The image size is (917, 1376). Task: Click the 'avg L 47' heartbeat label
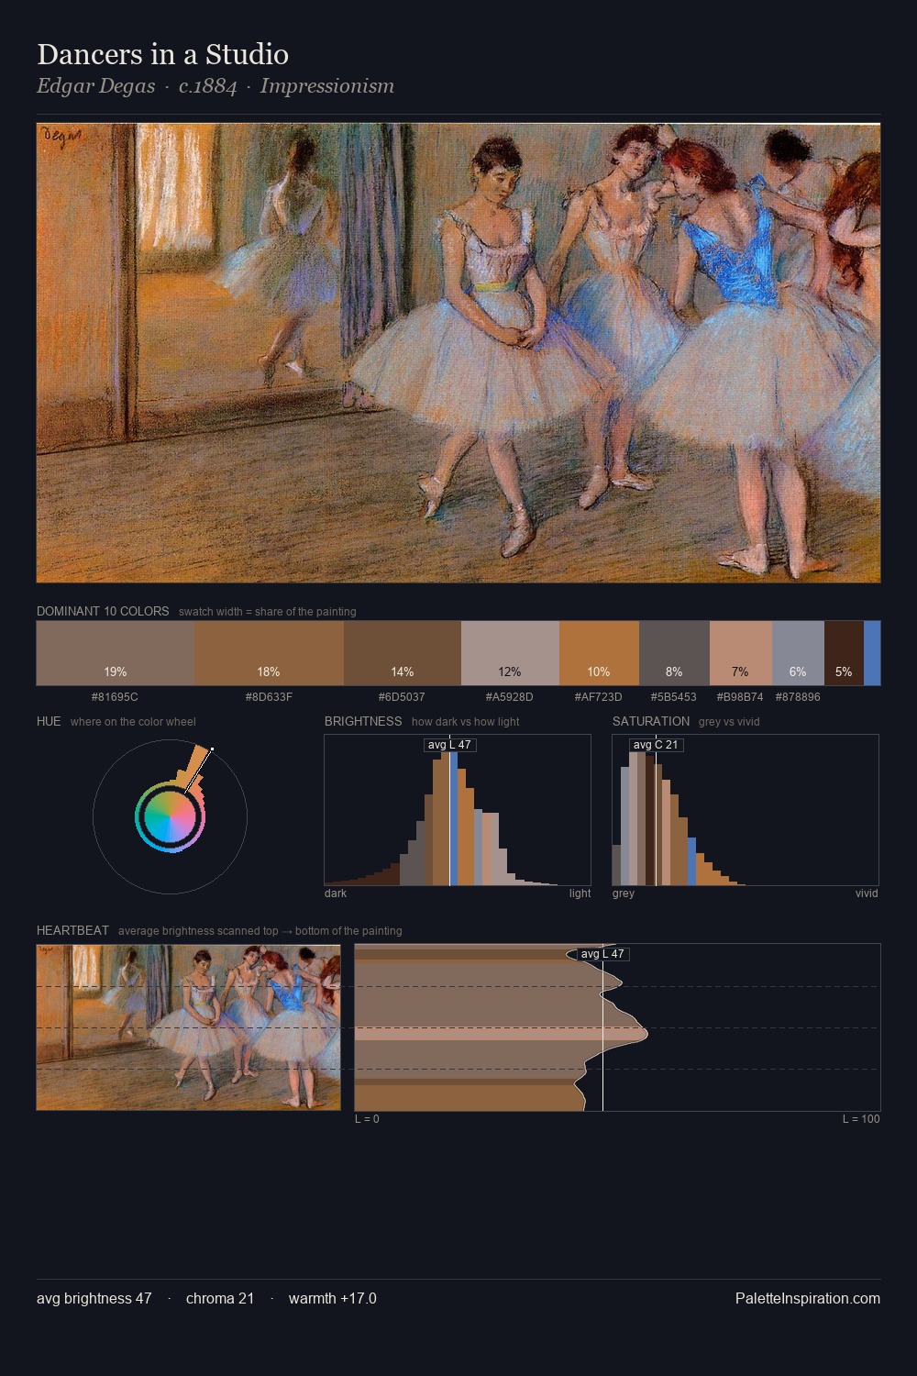tap(602, 954)
